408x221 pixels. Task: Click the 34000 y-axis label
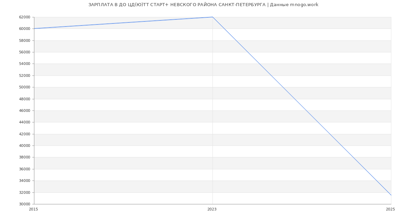[24, 181]
